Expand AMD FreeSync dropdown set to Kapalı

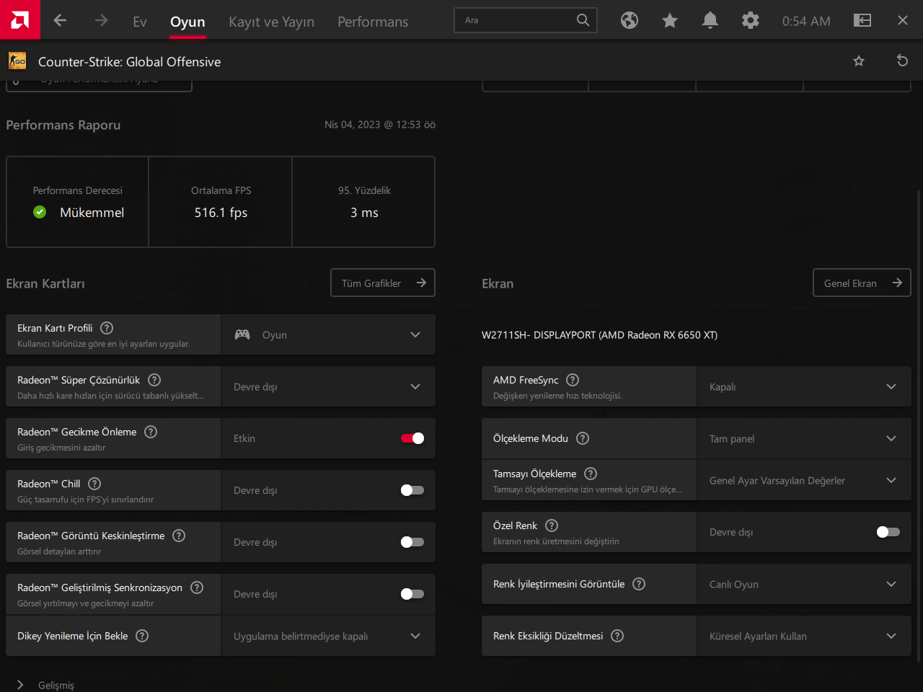coord(803,387)
